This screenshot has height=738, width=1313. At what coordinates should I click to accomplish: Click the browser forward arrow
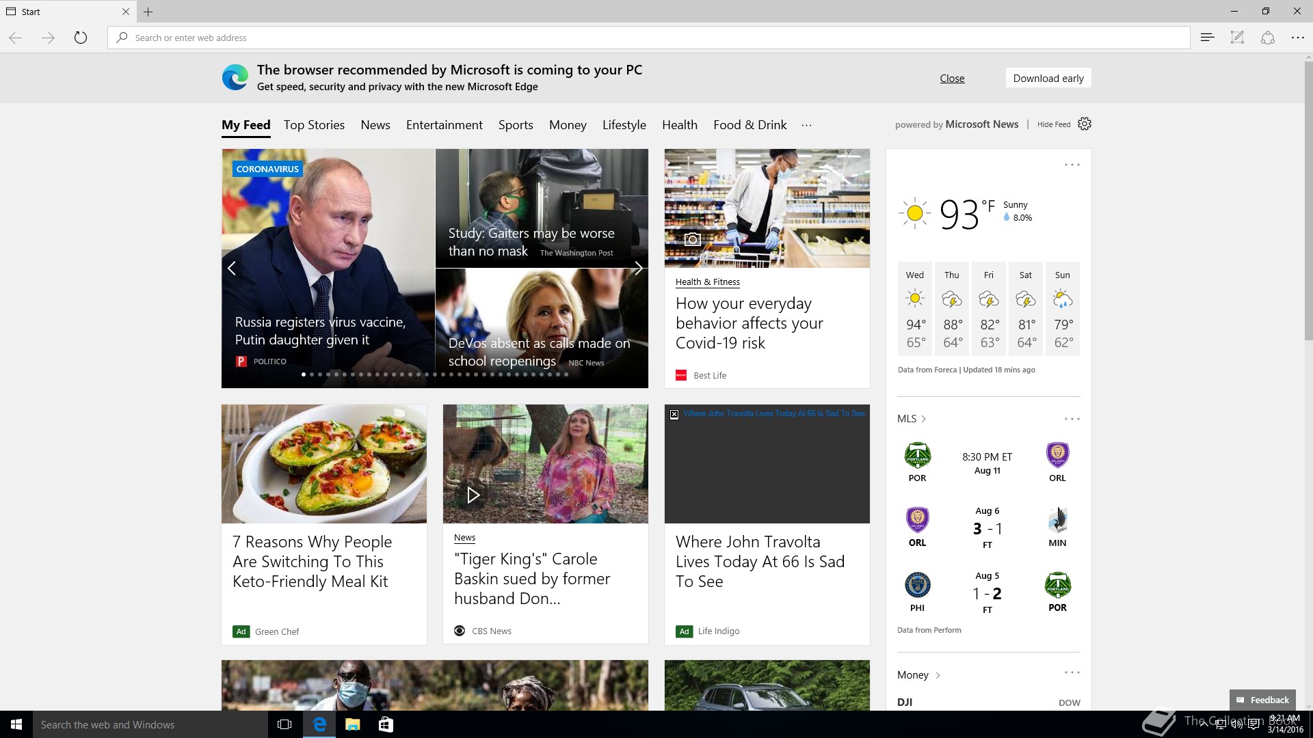pos(48,38)
